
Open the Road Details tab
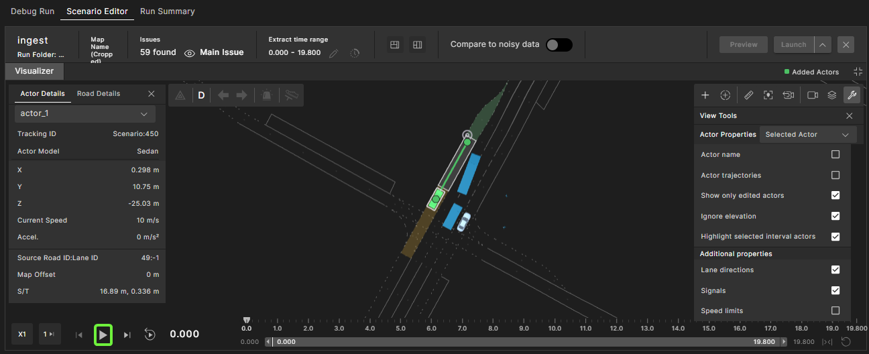(x=99, y=94)
